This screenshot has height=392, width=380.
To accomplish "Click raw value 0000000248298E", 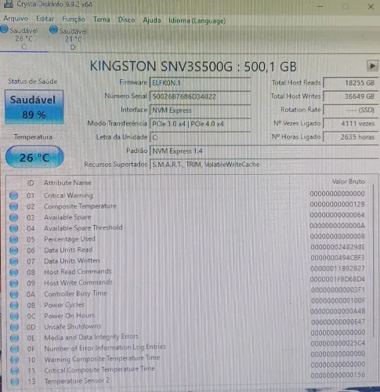I will (338, 247).
